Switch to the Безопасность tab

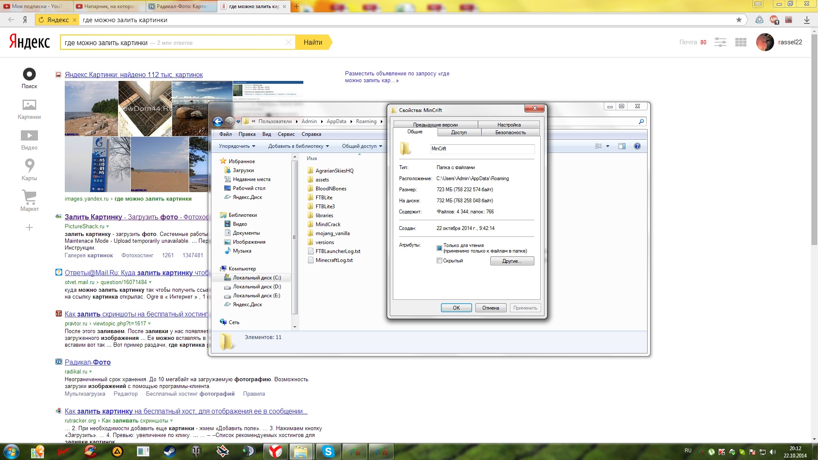tap(510, 132)
